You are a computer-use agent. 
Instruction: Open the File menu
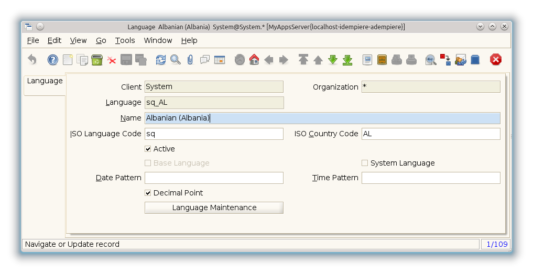[x=33, y=40]
